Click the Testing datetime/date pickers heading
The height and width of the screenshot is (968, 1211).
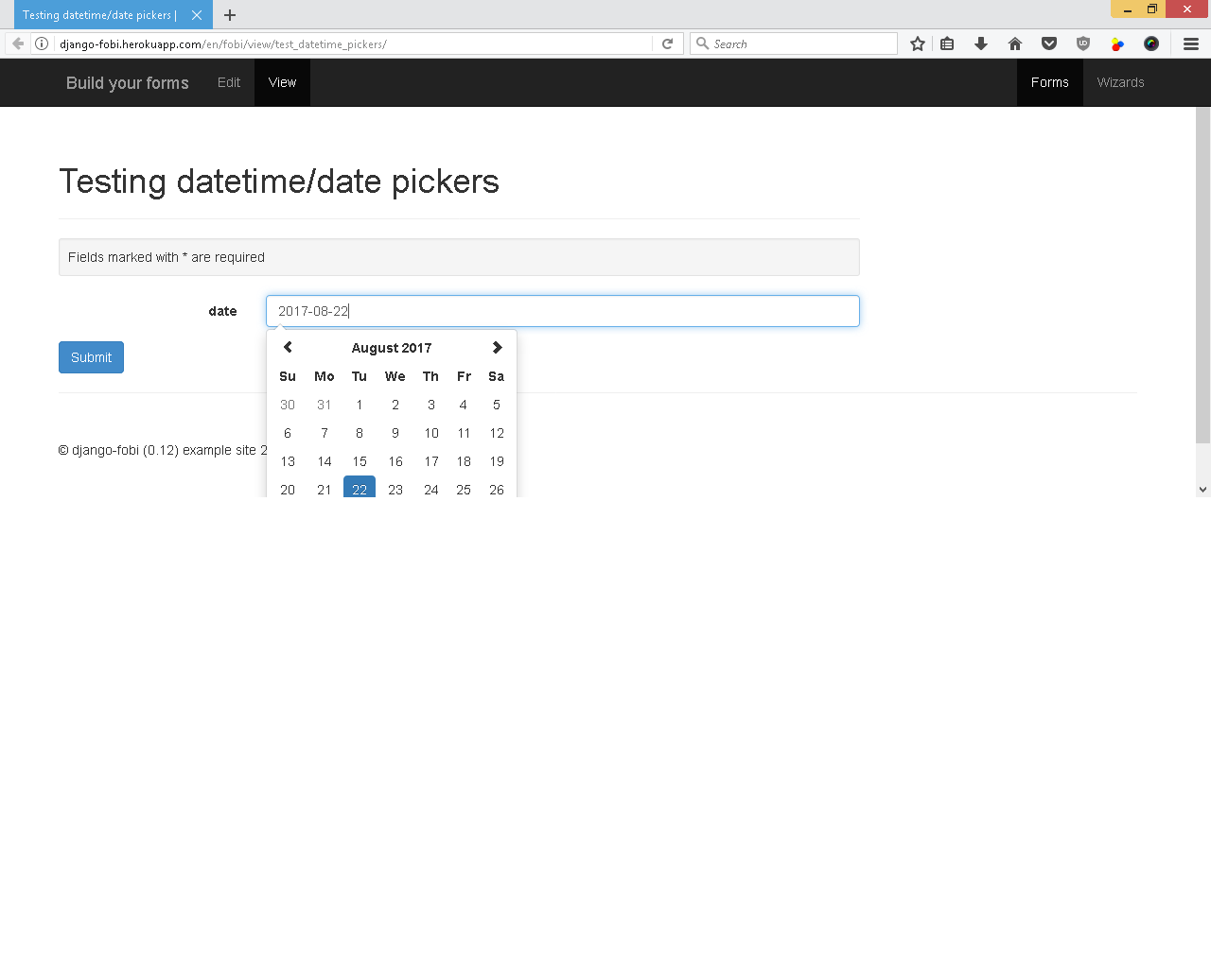(x=279, y=181)
